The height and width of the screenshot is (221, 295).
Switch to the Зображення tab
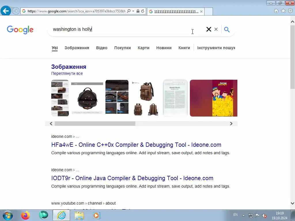[77, 48]
